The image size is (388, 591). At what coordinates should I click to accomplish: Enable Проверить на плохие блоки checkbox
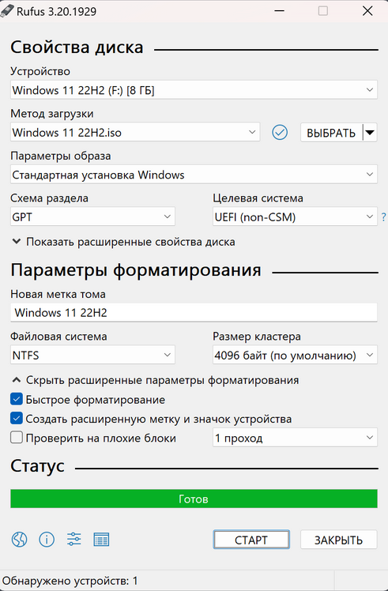[x=17, y=438]
